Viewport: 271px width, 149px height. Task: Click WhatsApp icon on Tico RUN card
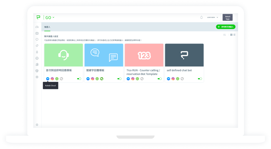138,79
